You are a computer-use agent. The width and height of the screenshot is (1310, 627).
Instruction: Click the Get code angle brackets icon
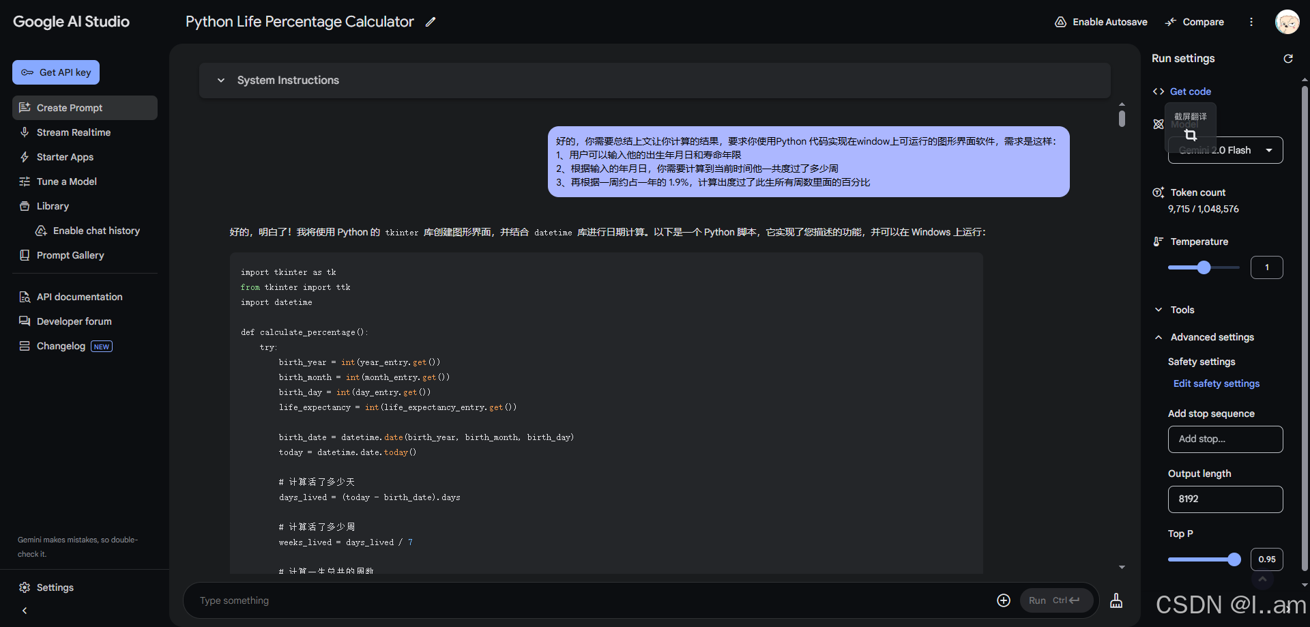coord(1159,91)
